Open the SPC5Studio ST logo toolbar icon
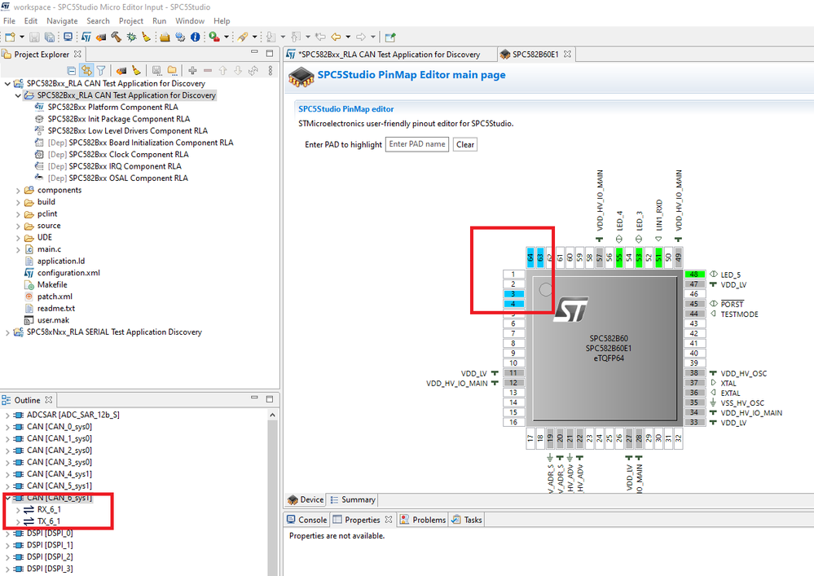This screenshot has height=576, width=814. pos(86,37)
